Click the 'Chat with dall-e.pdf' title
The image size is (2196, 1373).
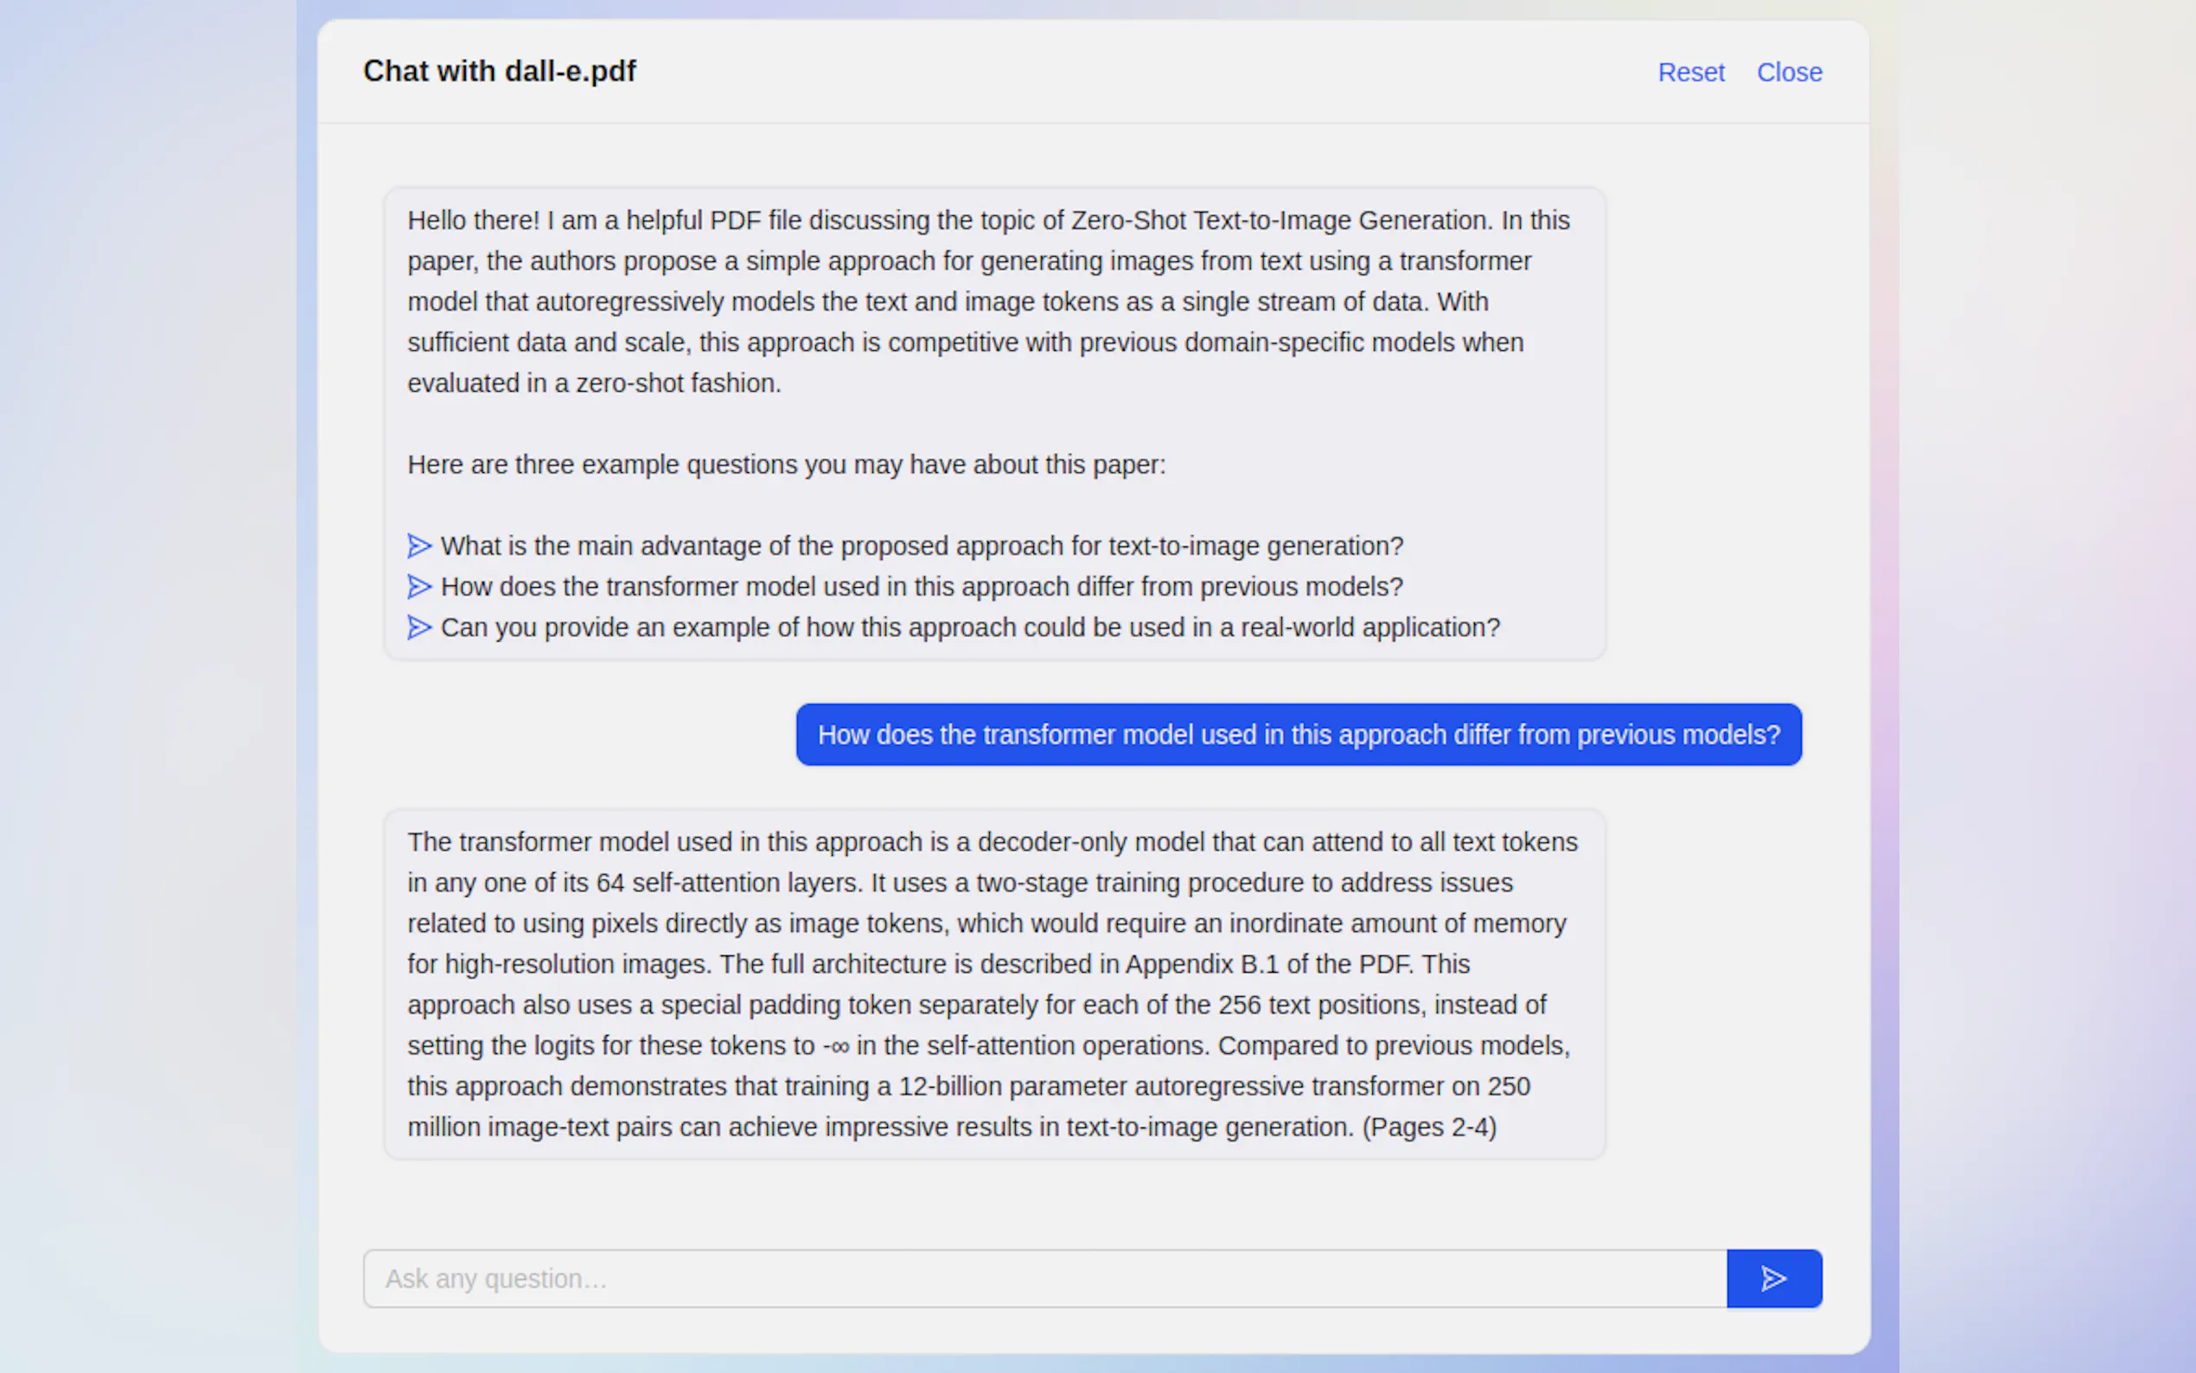[500, 71]
